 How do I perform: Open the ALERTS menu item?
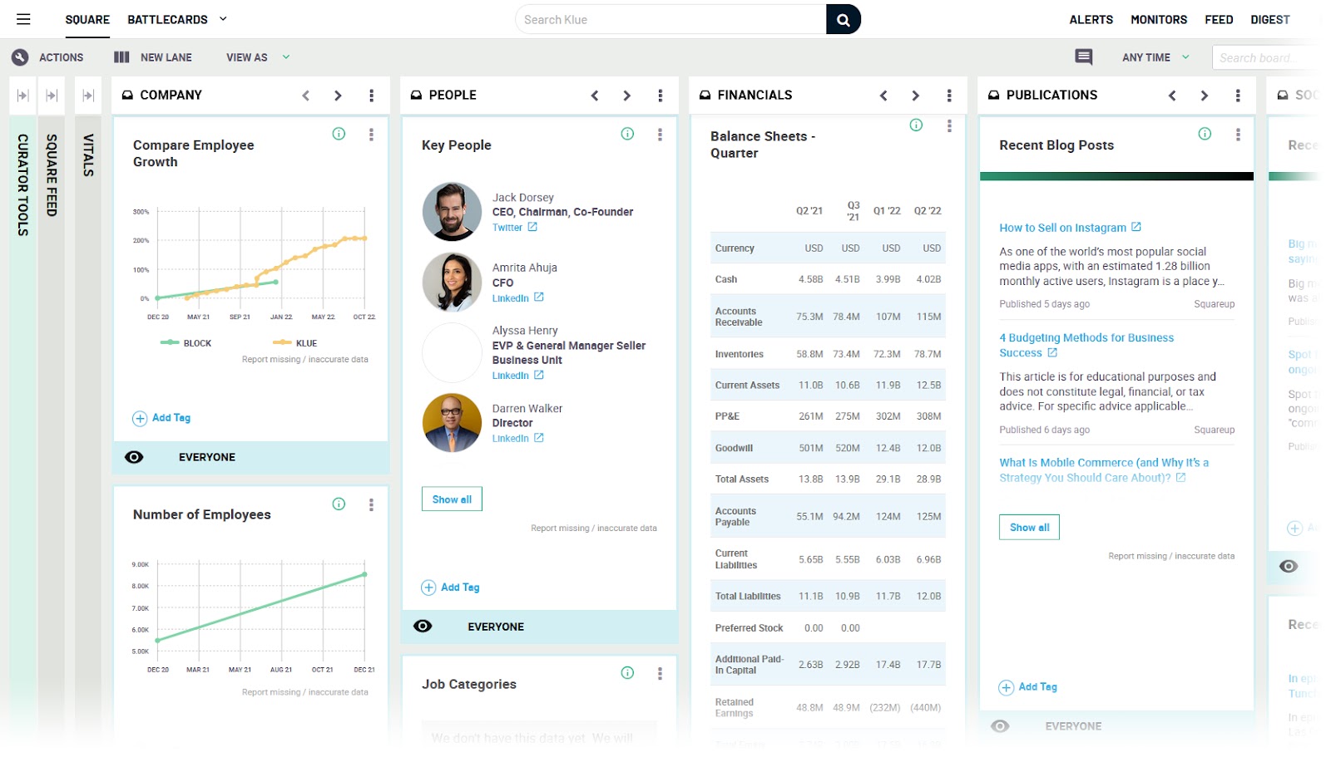pos(1091,19)
